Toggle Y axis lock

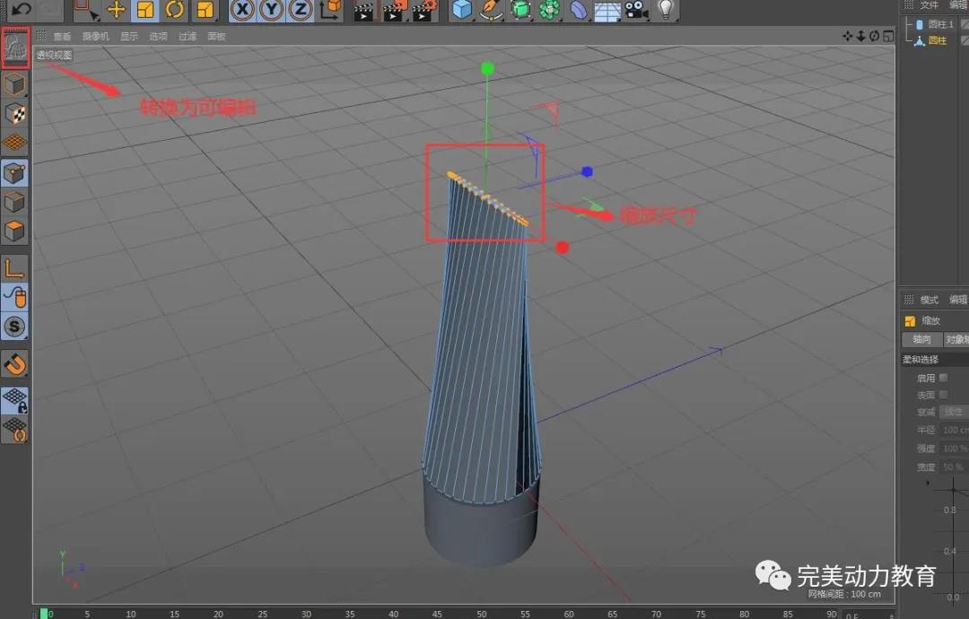coord(271,10)
